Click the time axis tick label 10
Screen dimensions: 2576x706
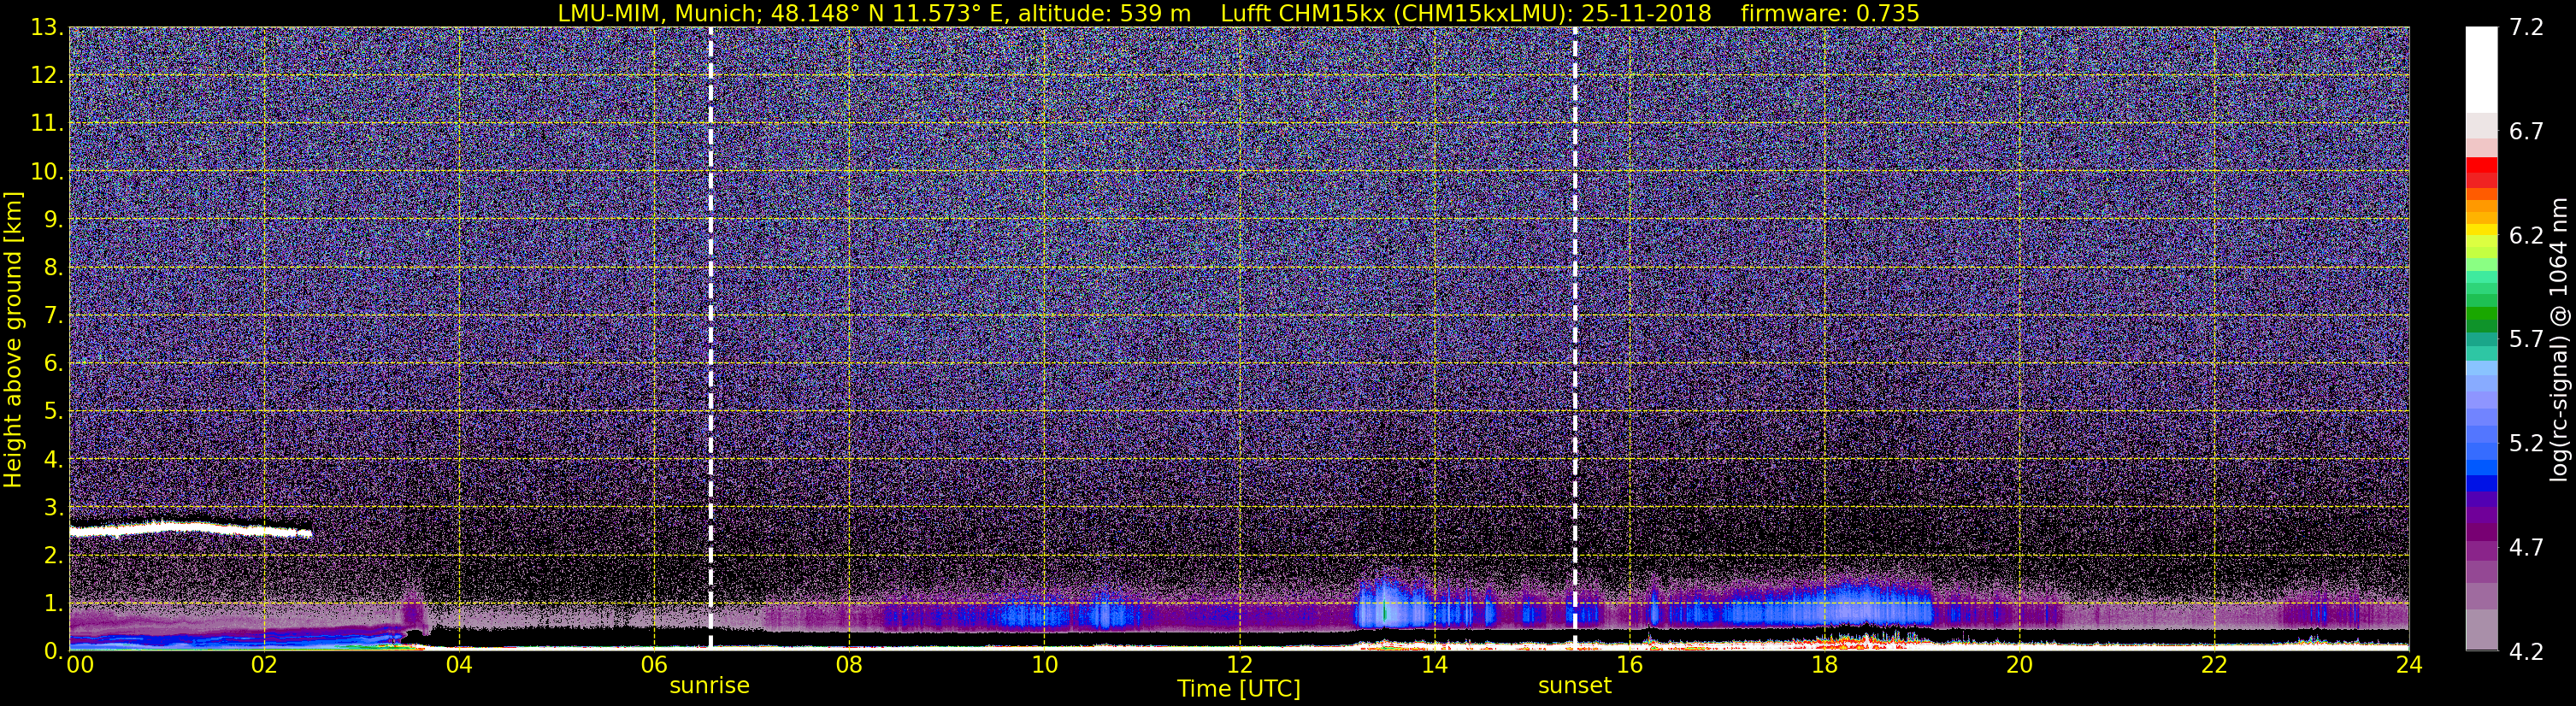(x=1044, y=665)
